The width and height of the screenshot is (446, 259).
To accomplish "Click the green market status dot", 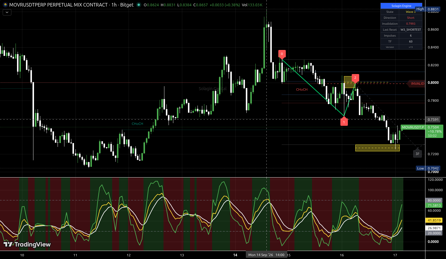I will (138, 5).
